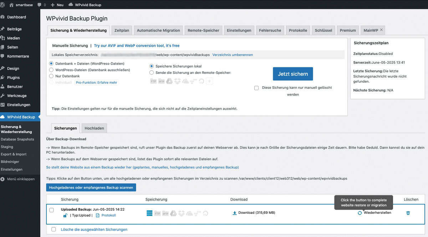Click 'Pro-Funktion: Erfahre mehr' link
This screenshot has height=237, width=428.
pyautogui.click(x=96, y=82)
